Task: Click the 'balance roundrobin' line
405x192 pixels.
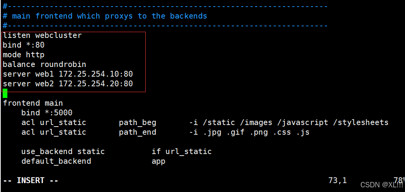Action: [45, 64]
